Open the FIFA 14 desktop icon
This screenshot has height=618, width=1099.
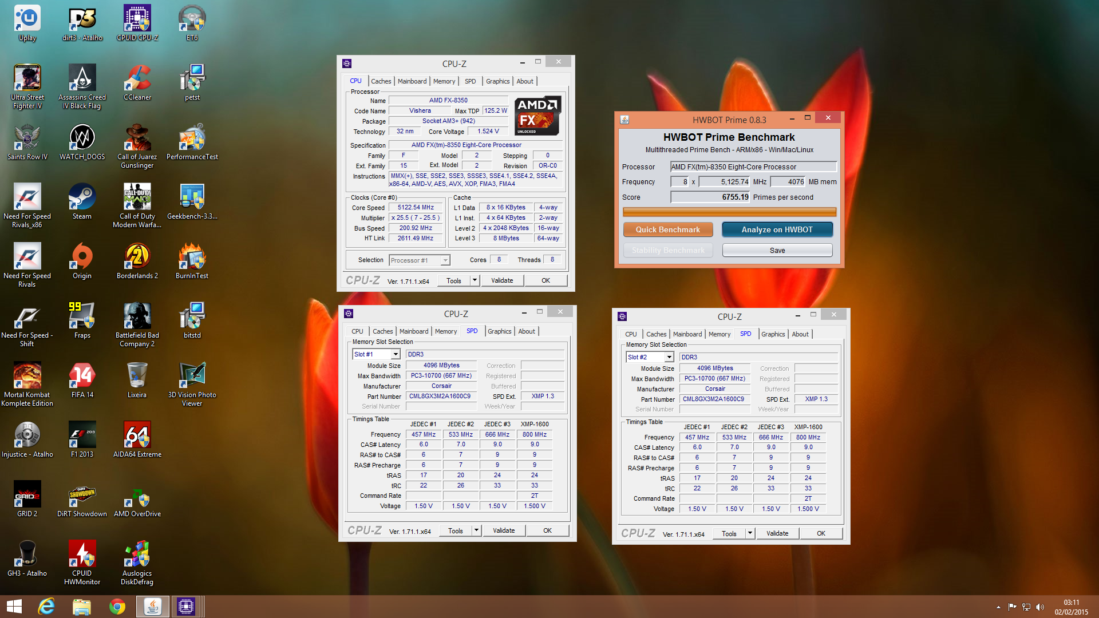(82, 381)
